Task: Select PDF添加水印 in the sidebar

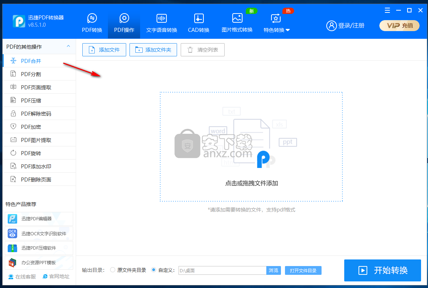Action: (39, 166)
